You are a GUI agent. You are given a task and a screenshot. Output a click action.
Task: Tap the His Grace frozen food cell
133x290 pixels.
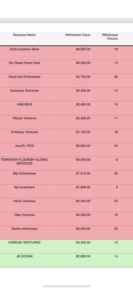[24, 63]
